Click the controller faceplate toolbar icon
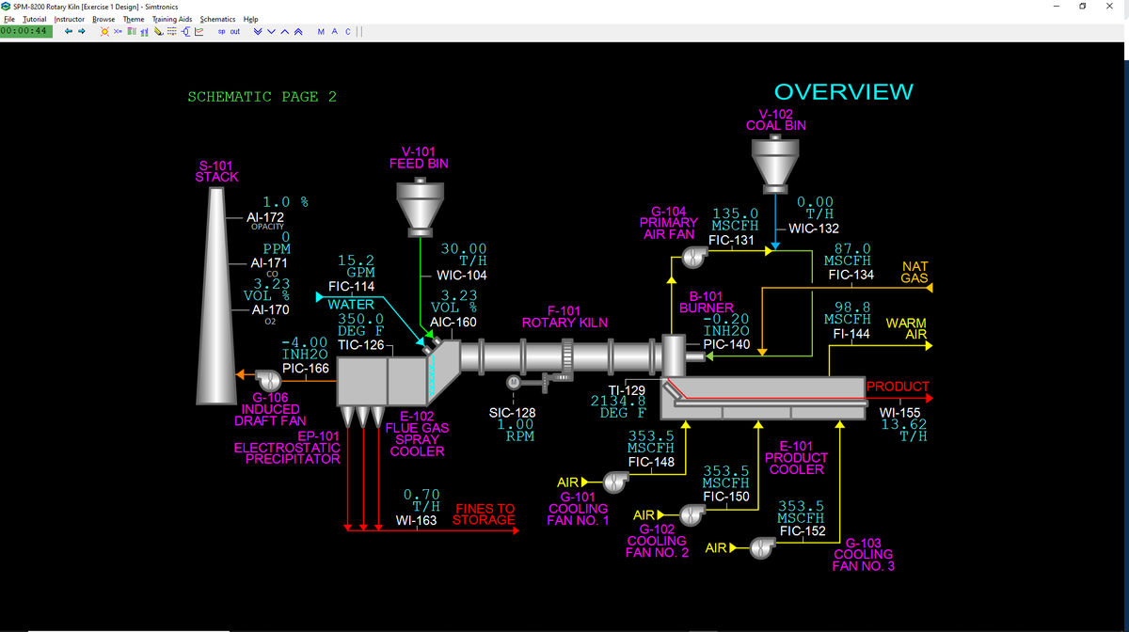The width and height of the screenshot is (1129, 632). point(186,31)
